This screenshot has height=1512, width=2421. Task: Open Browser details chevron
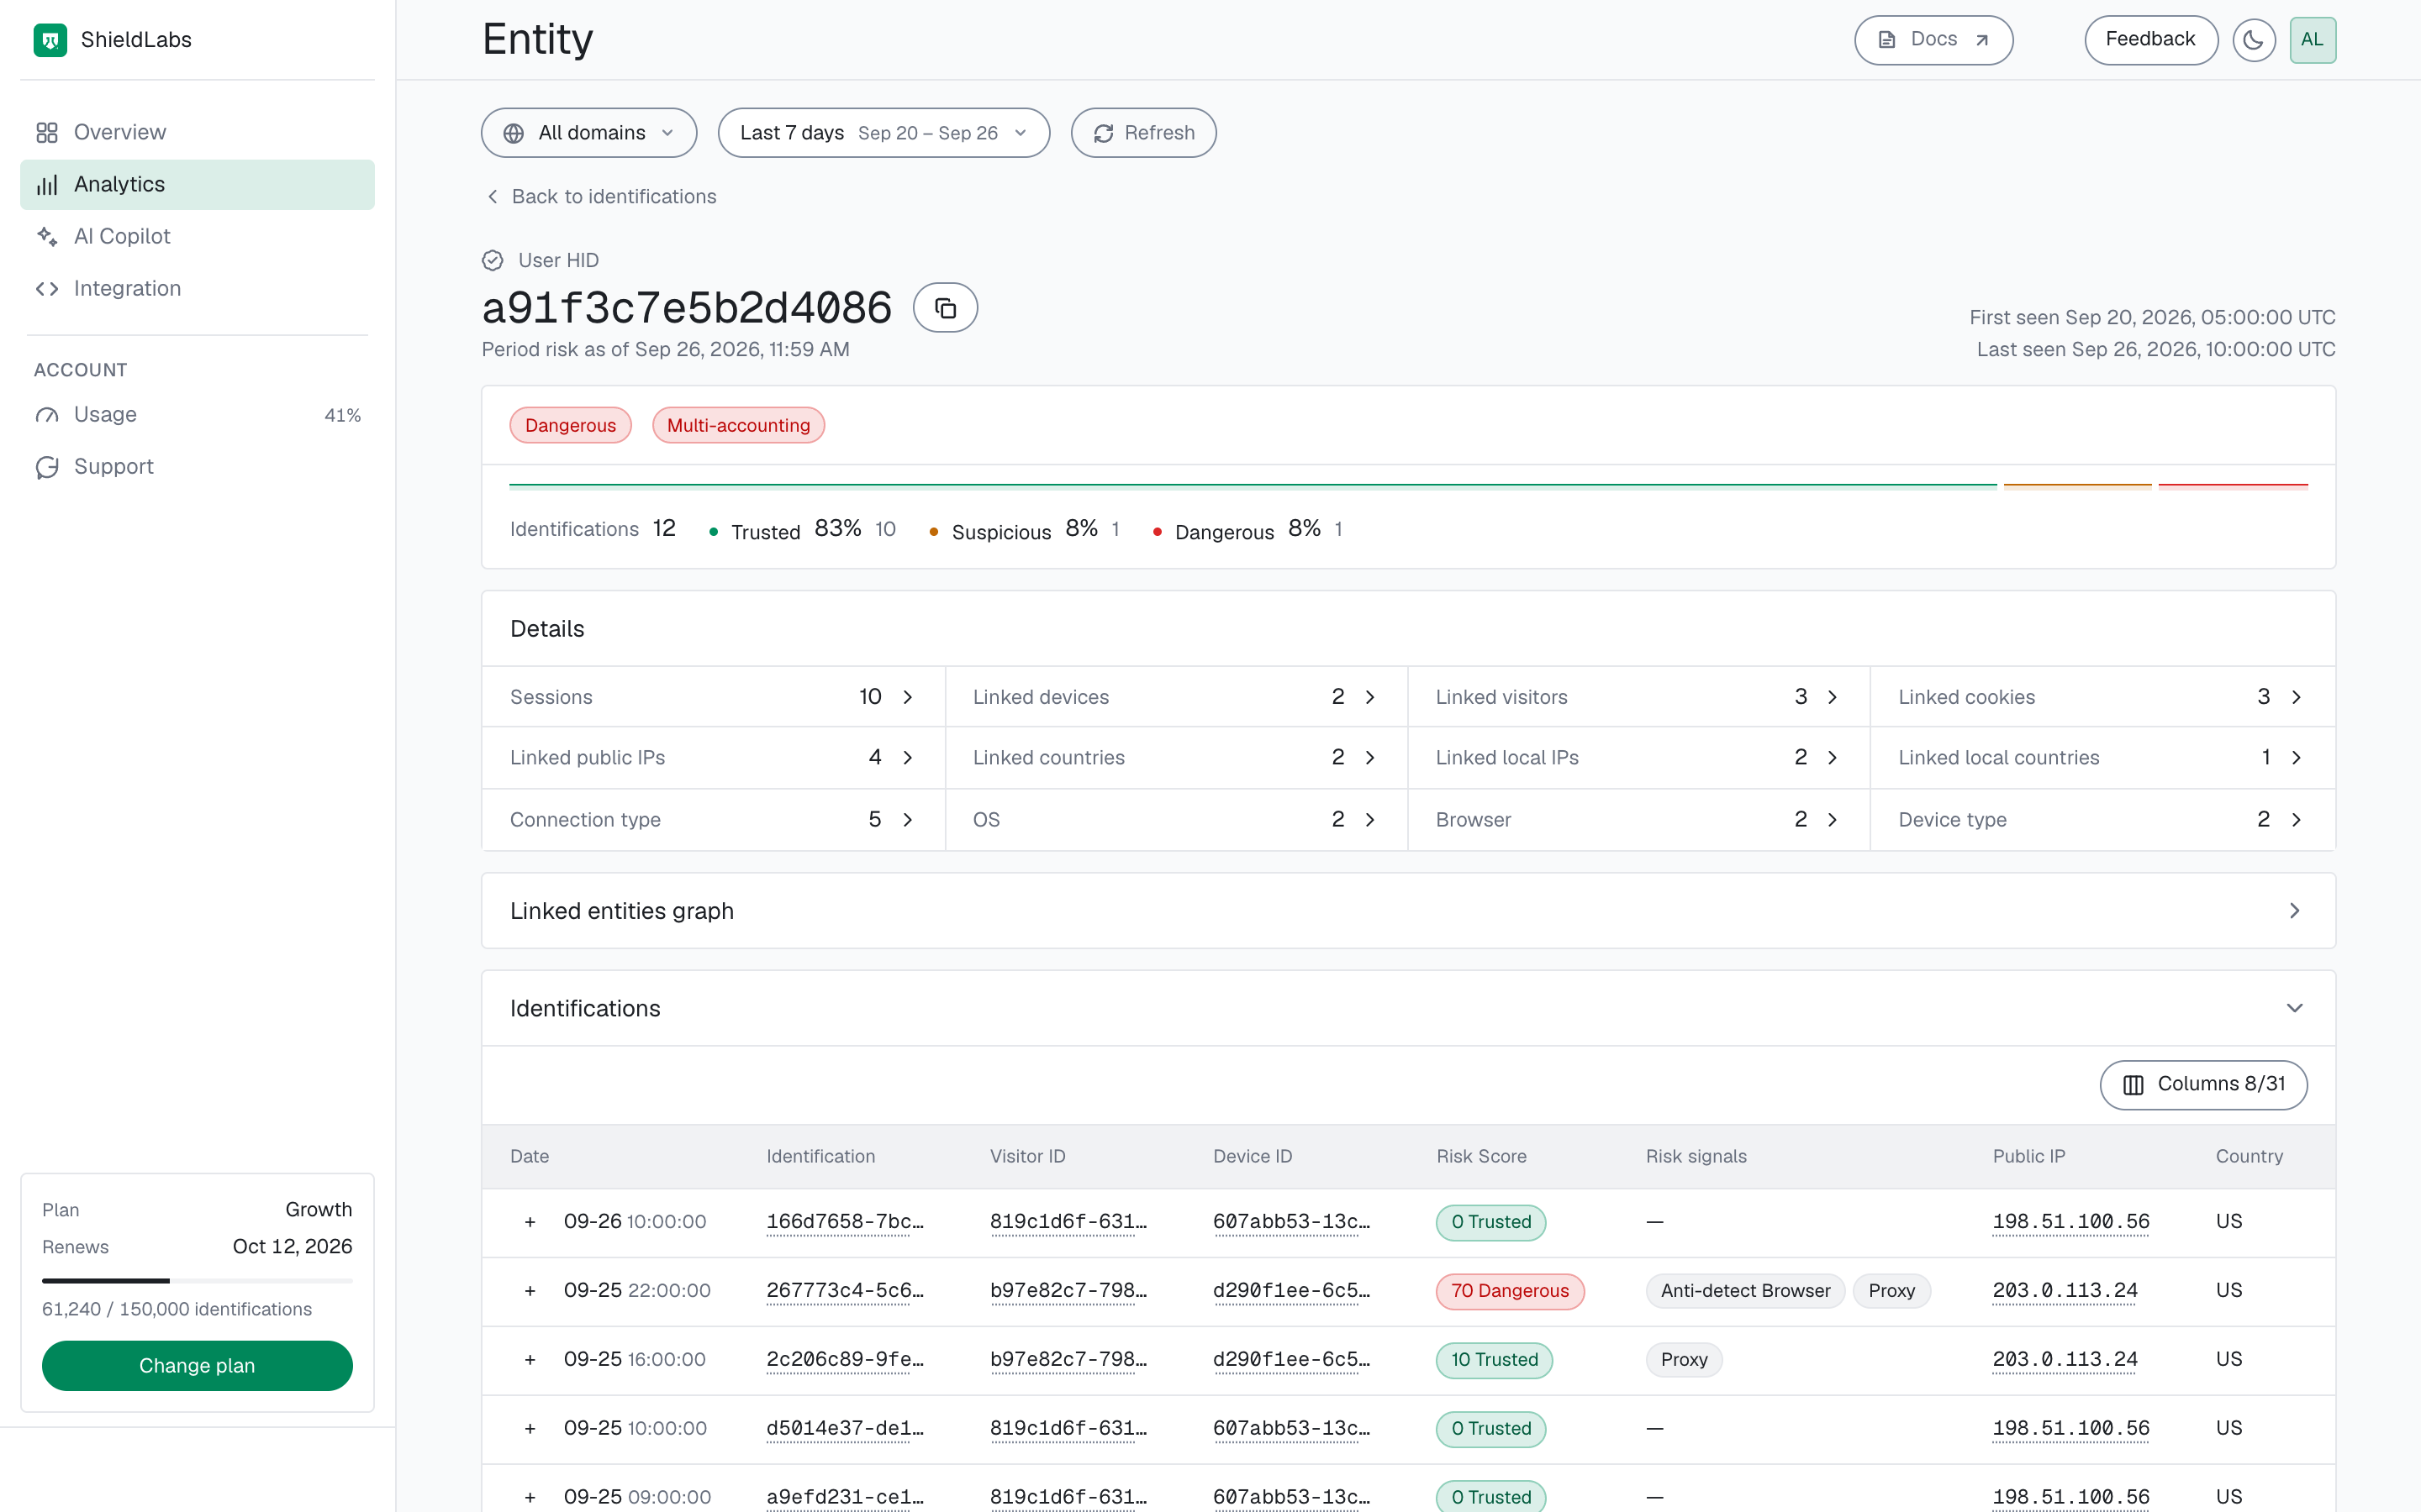(x=1832, y=819)
